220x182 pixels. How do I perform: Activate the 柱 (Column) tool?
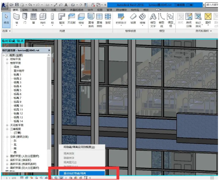pyautogui.click(x=52, y=19)
